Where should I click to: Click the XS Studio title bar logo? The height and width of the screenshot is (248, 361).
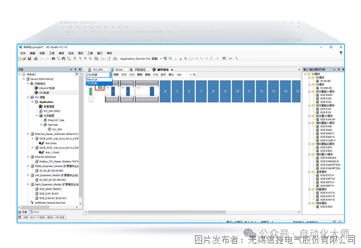20,47
